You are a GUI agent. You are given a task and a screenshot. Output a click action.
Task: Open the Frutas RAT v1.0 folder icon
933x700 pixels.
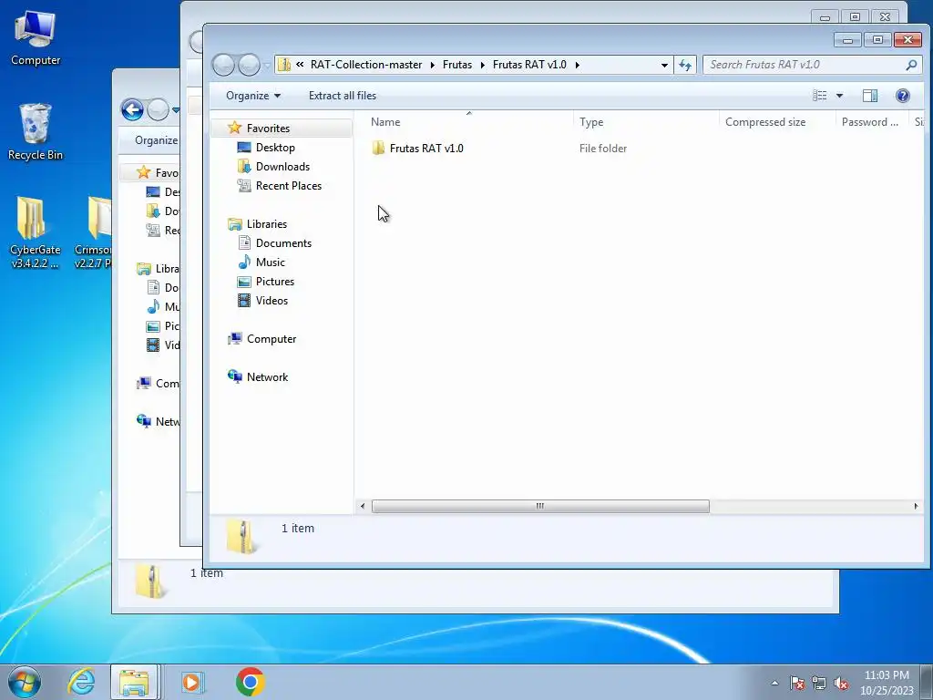click(378, 149)
